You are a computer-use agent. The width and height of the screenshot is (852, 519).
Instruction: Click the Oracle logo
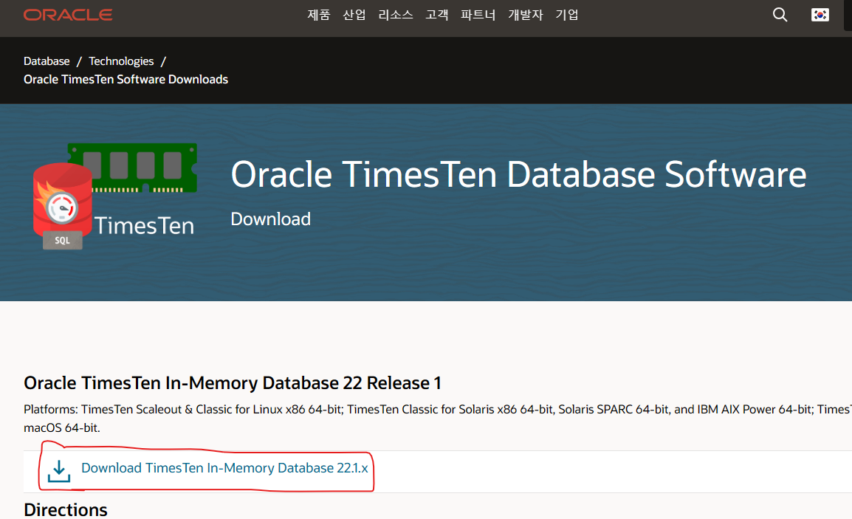(67, 13)
